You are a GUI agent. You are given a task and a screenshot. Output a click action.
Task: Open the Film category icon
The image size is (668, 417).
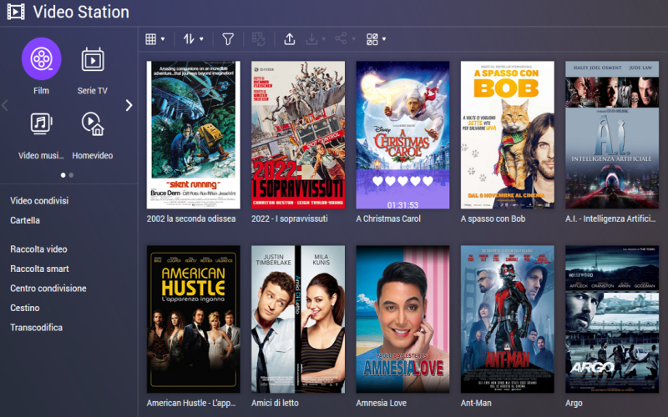point(41,58)
